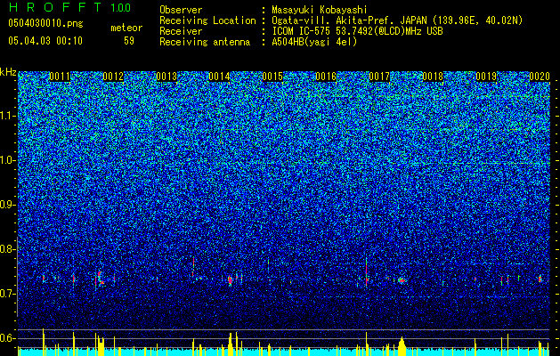
Task: Click the kHz axis unit label
Action: tap(8, 72)
